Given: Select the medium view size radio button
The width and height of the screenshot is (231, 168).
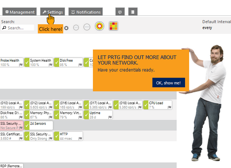Looking at the screenshot, I should coord(76,27).
